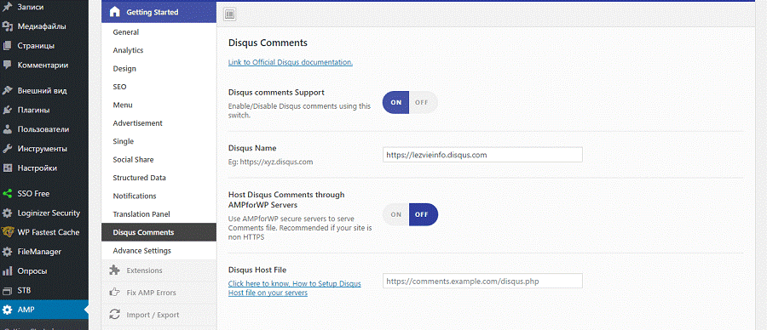Image resolution: width=767 pixels, height=330 pixels.
Task: Expand the Import / Export section
Action: coord(159,315)
